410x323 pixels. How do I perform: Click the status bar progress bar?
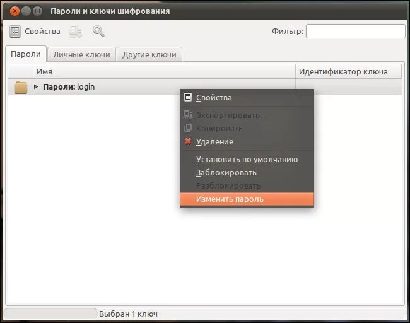point(50,314)
